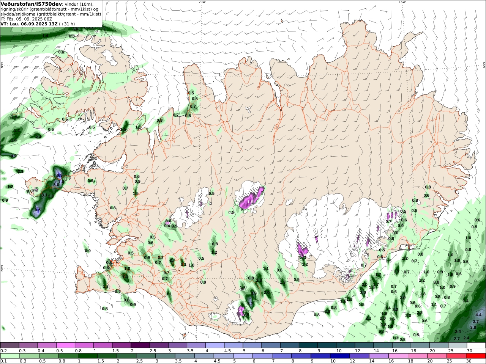486x364 pixels.
Task: Click the bright red legend swatch labeled 30
Action: pos(476,356)
